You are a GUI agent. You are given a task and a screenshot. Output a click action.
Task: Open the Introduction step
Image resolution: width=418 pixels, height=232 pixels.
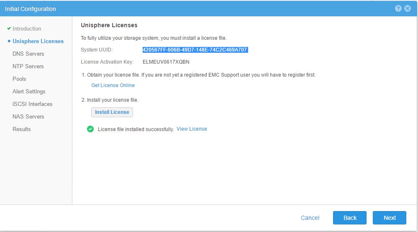[x=27, y=28]
